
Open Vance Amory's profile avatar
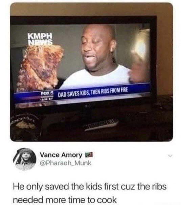pyautogui.click(x=24, y=159)
